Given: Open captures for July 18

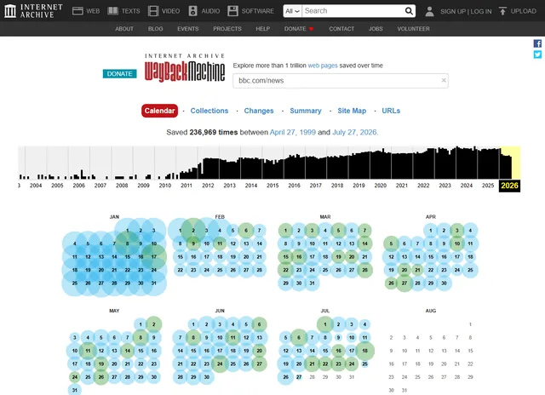Looking at the screenshot, I should (x=364, y=351).
